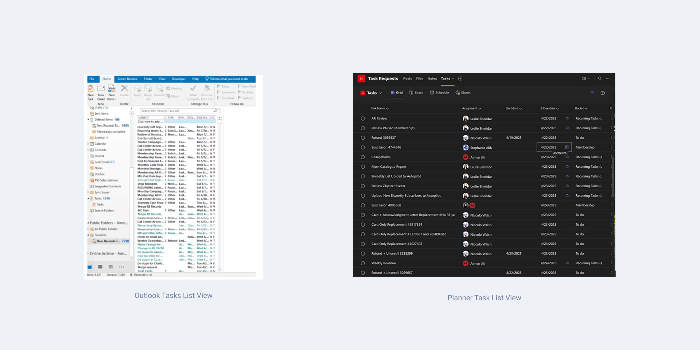The height and width of the screenshot is (350, 700).
Task: Mark AR Review task complete
Action: click(363, 119)
